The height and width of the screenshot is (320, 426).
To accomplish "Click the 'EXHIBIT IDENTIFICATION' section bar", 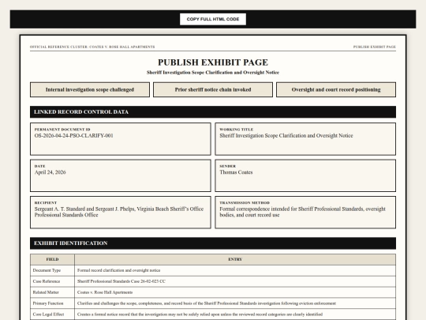I will [213, 243].
